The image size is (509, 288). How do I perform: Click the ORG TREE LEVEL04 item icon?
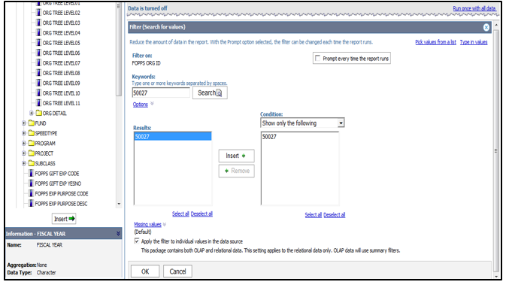click(x=38, y=33)
